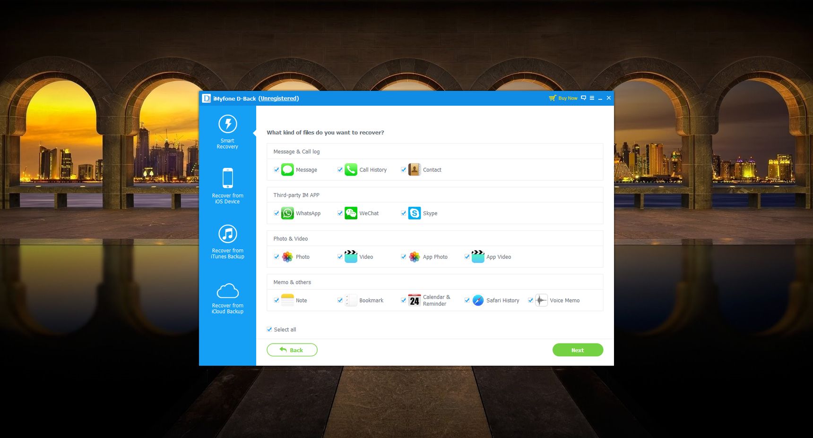Click the Bookmark icon
The image size is (813, 438).
tap(351, 300)
